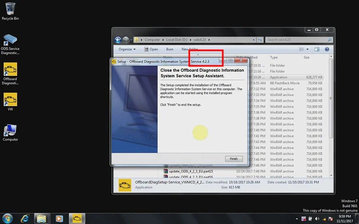The width and height of the screenshot is (359, 224).
Task: Click the Explorer help question mark icon
Action: [327, 49]
